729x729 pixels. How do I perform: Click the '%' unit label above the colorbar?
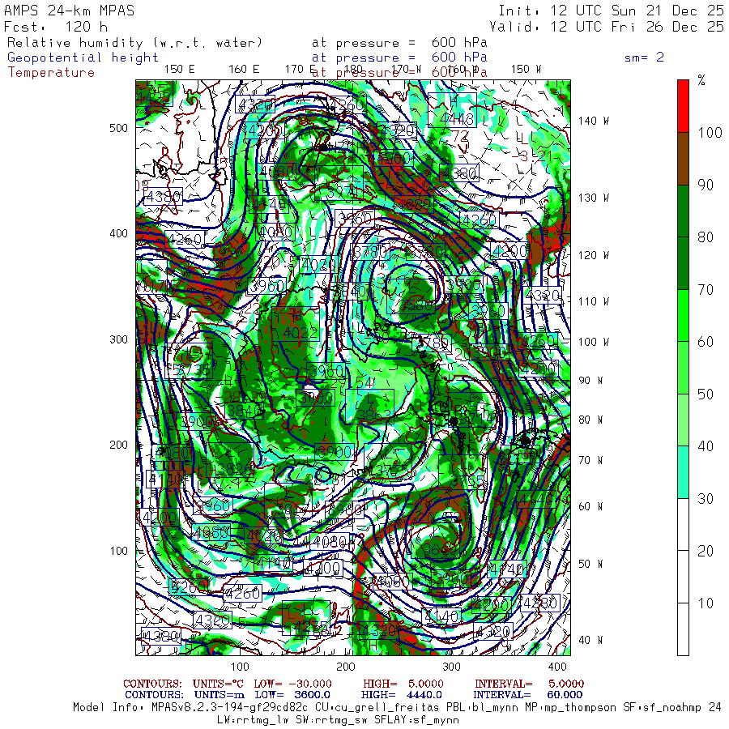pyautogui.click(x=701, y=80)
